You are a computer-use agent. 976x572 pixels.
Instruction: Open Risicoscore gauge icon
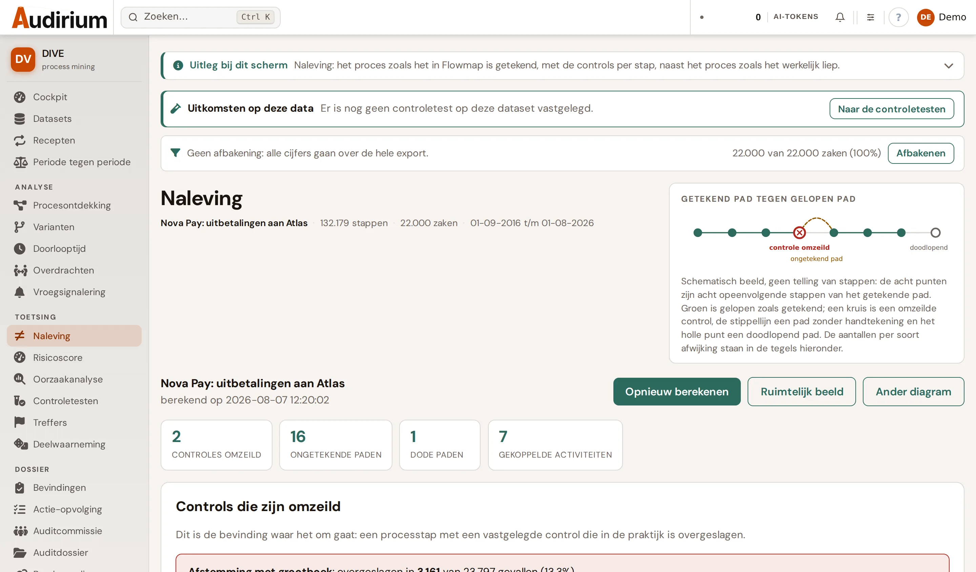click(19, 357)
